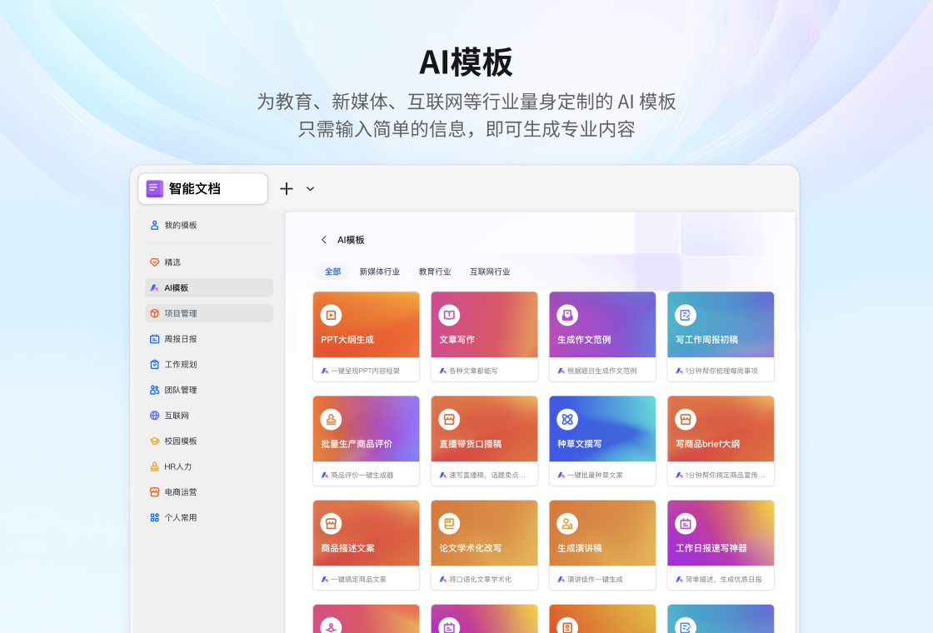Open the PPT大纲生成 template card
This screenshot has height=633, width=933.
click(366, 336)
